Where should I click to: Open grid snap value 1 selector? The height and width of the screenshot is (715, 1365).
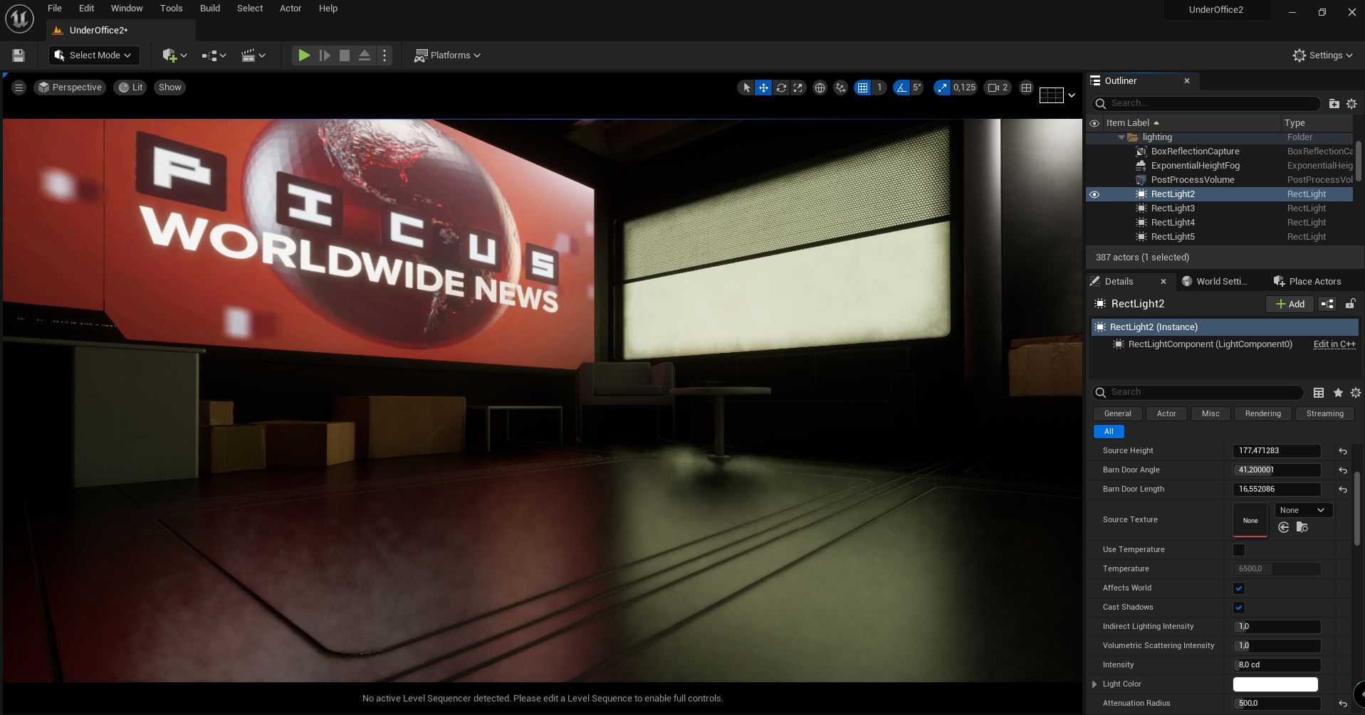(x=879, y=88)
